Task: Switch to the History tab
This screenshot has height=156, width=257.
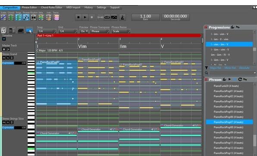Action: coord(88,7)
